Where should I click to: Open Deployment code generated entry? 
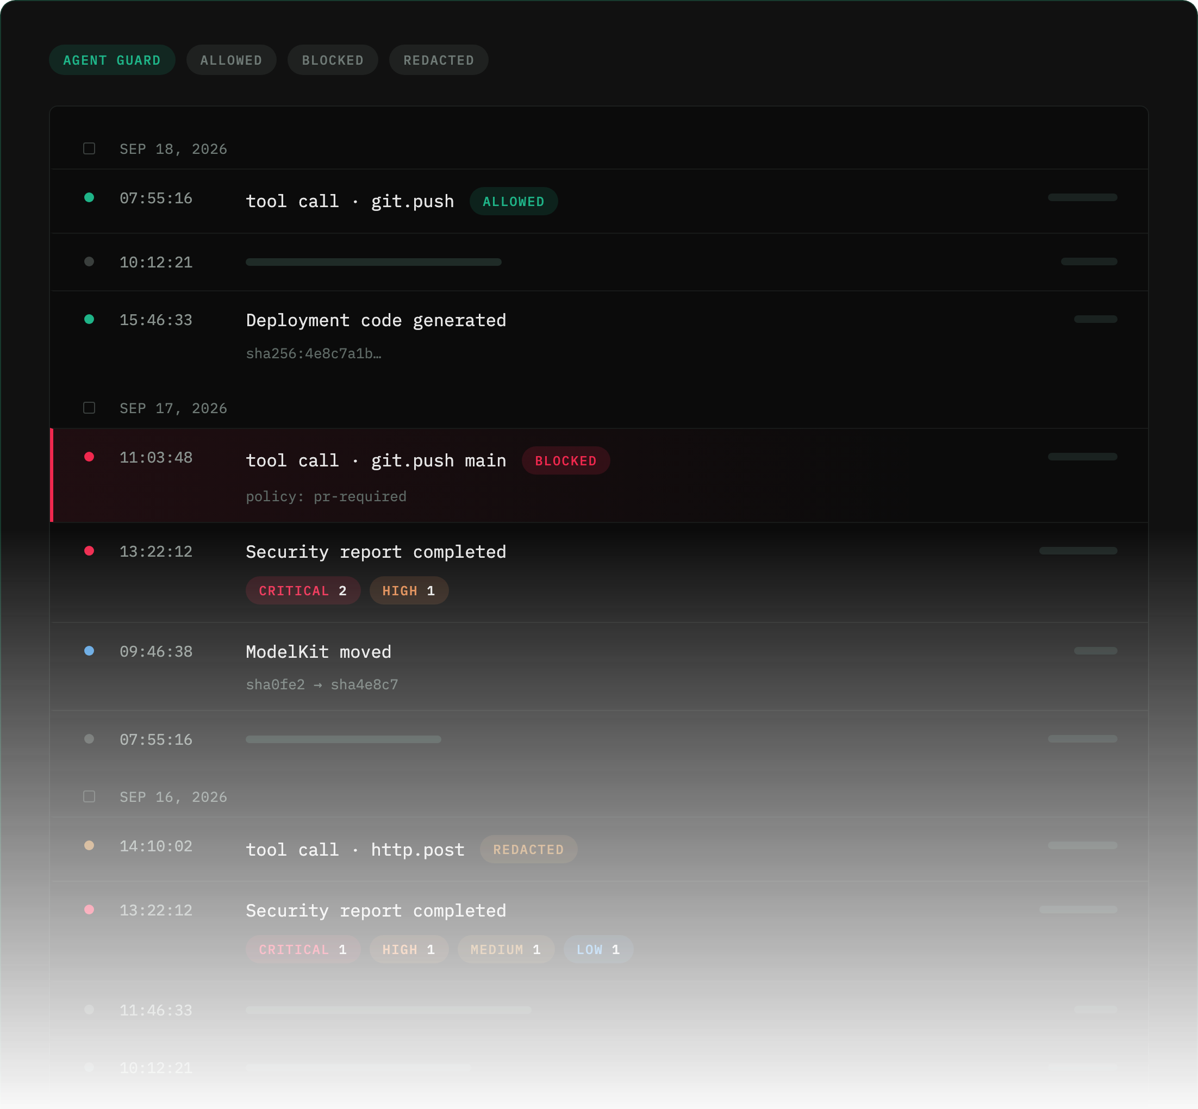coord(376,320)
